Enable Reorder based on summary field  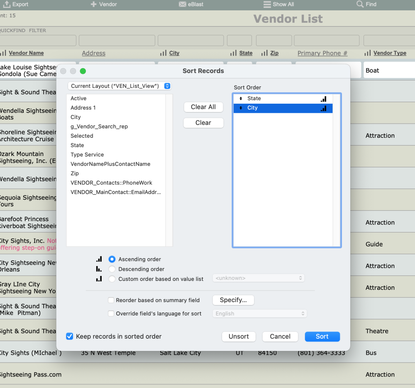click(111, 300)
